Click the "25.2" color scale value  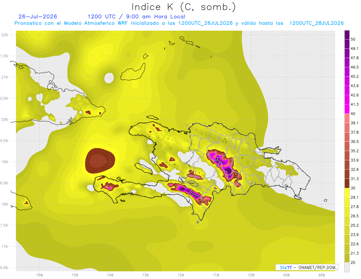[355, 225]
